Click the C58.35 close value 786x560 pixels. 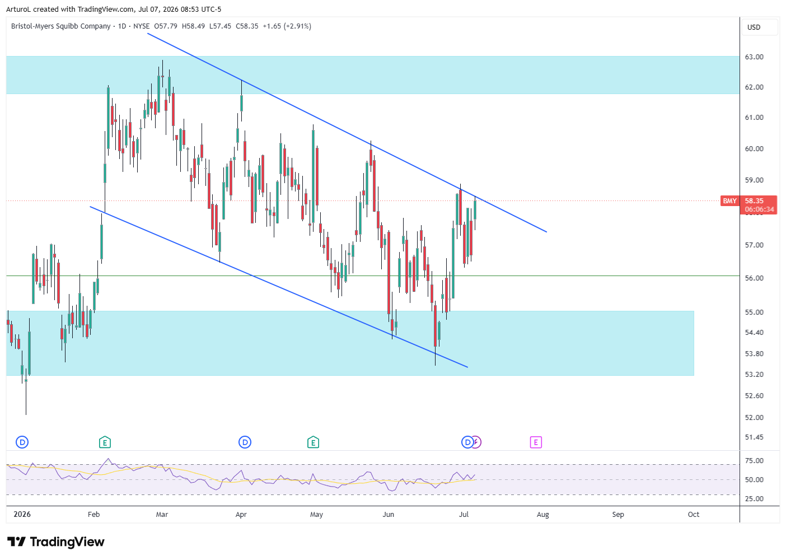[247, 26]
